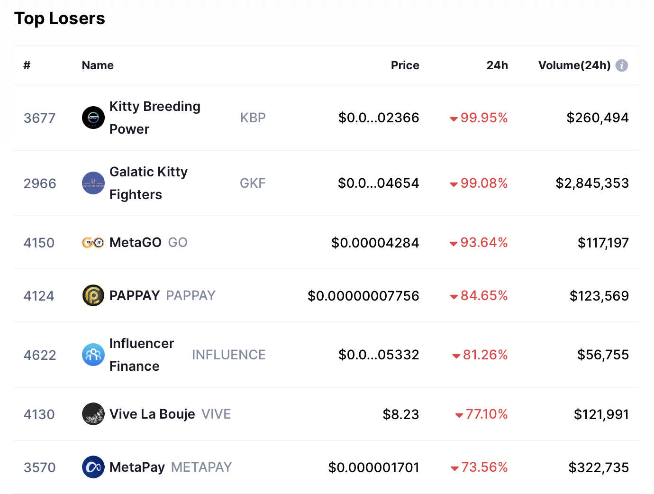Screen dimensions: 654x494
Task: Click the Influencer Finance blue icon
Action: pyautogui.click(x=93, y=355)
